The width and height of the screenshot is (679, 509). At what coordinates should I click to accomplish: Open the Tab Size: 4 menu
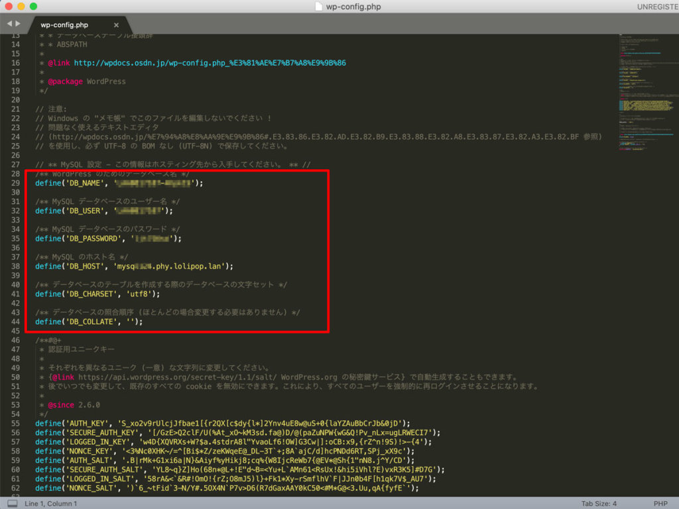point(600,504)
